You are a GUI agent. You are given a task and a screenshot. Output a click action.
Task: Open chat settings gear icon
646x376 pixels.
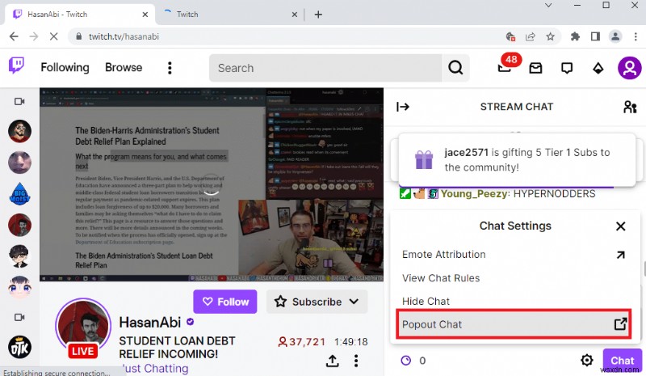click(587, 361)
